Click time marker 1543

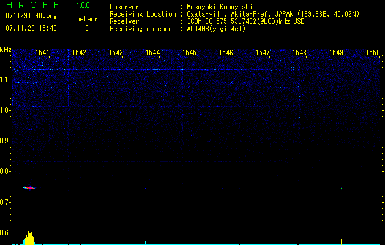[x=116, y=52]
